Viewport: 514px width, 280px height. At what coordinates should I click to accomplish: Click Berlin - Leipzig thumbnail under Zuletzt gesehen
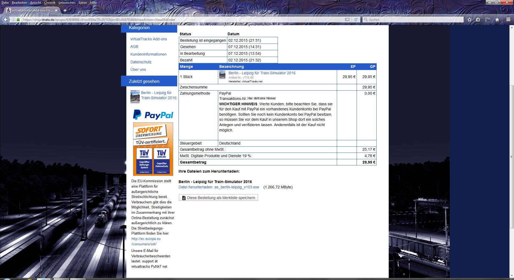click(135, 97)
